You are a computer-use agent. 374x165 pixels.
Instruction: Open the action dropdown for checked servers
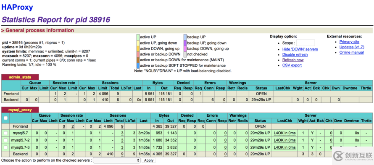117,160
